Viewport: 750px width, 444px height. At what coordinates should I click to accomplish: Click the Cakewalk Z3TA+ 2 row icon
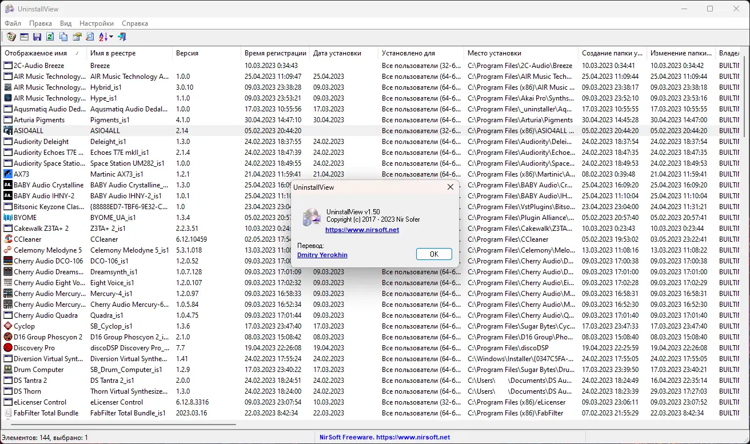tap(8, 229)
